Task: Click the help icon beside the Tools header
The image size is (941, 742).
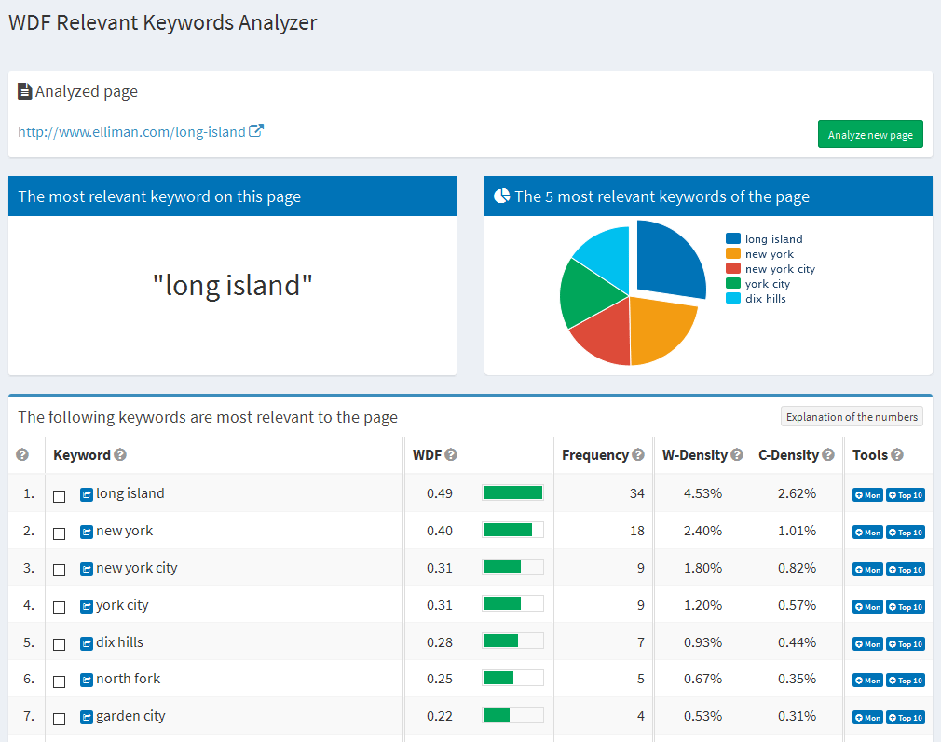Action: pyautogui.click(x=897, y=454)
